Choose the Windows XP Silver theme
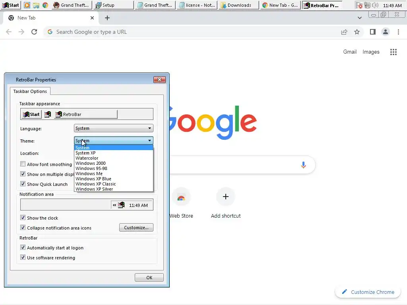 [x=113, y=189]
